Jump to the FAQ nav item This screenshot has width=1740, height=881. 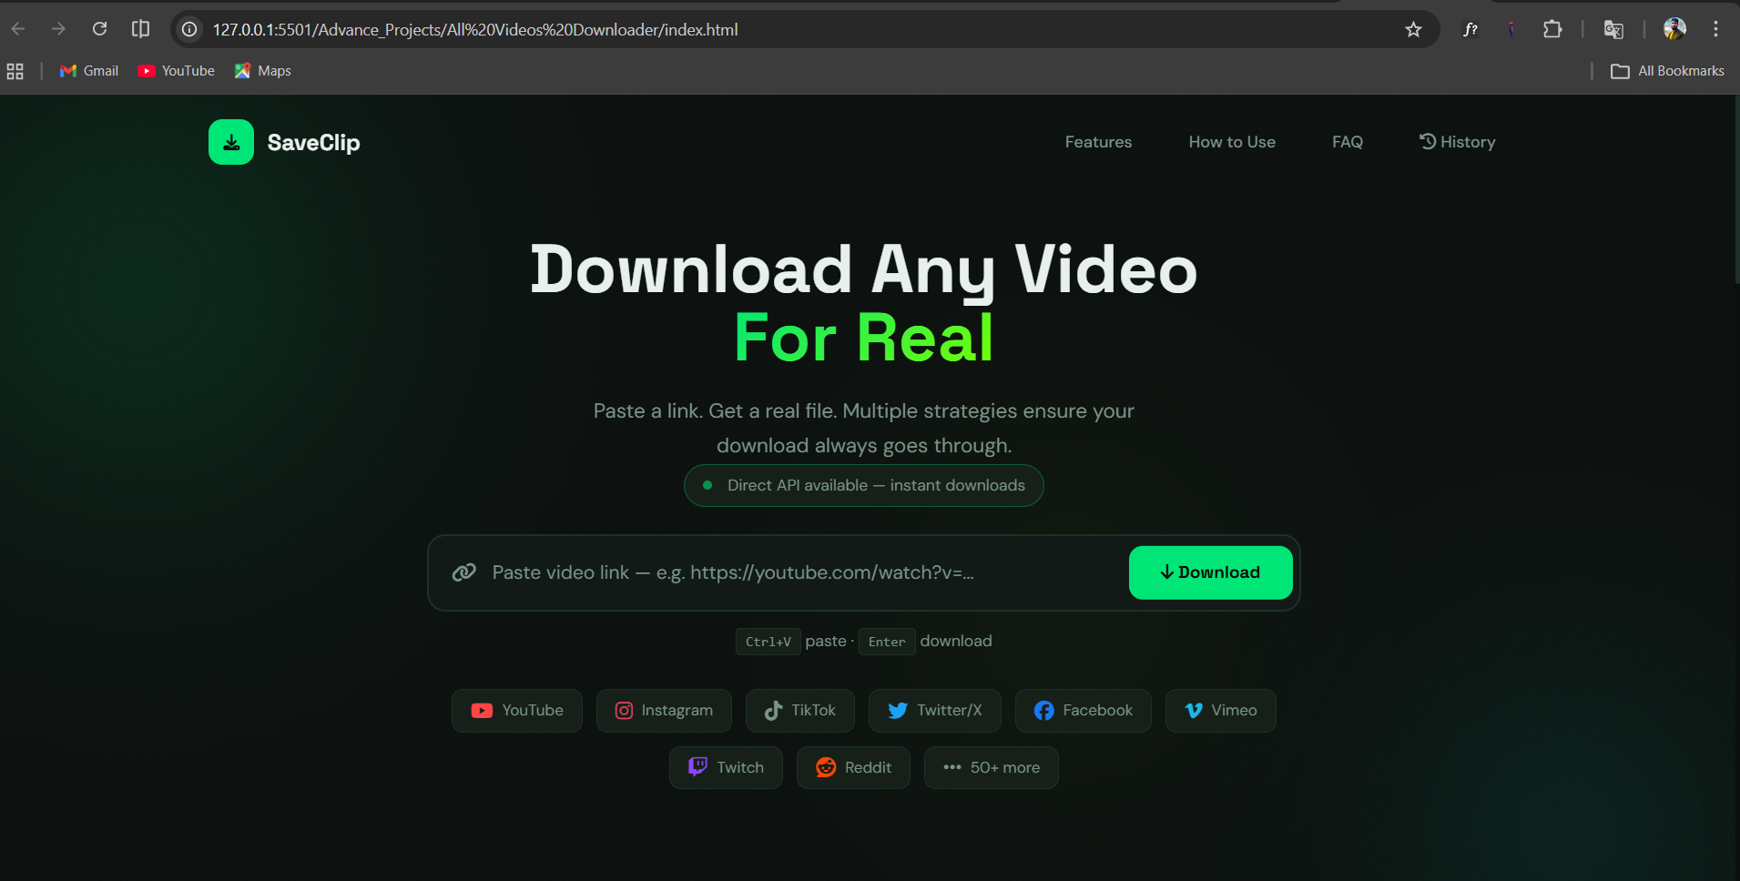click(1348, 142)
